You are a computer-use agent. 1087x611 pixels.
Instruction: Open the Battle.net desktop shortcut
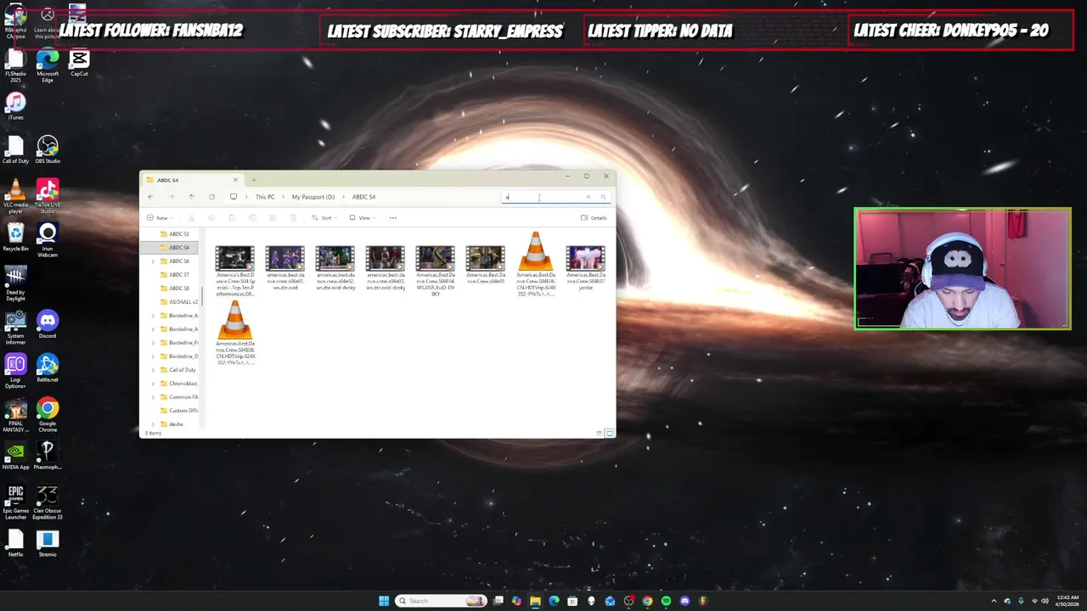click(48, 369)
